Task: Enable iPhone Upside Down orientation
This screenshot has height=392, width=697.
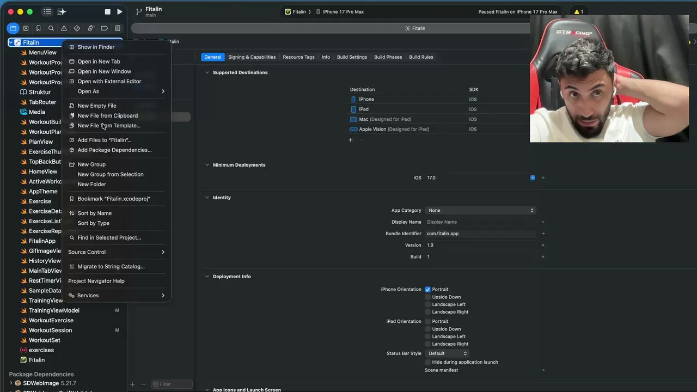Action: click(427, 297)
